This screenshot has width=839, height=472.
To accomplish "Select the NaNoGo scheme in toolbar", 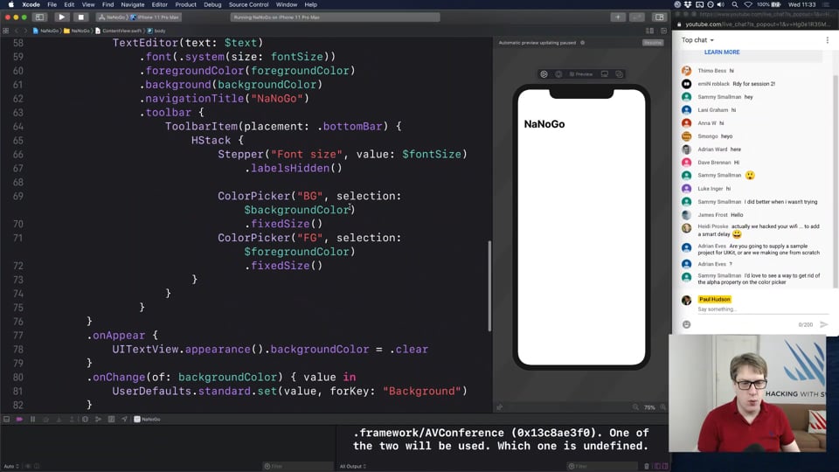I will 112,17.
